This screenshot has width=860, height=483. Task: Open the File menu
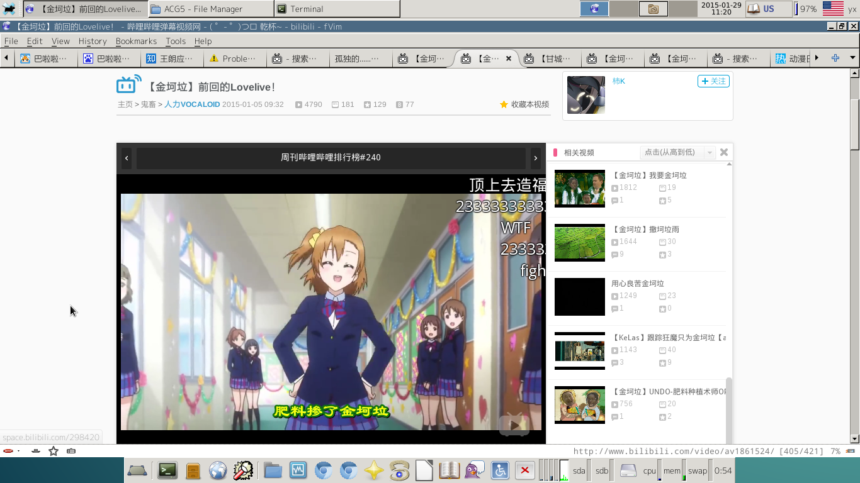[11, 41]
